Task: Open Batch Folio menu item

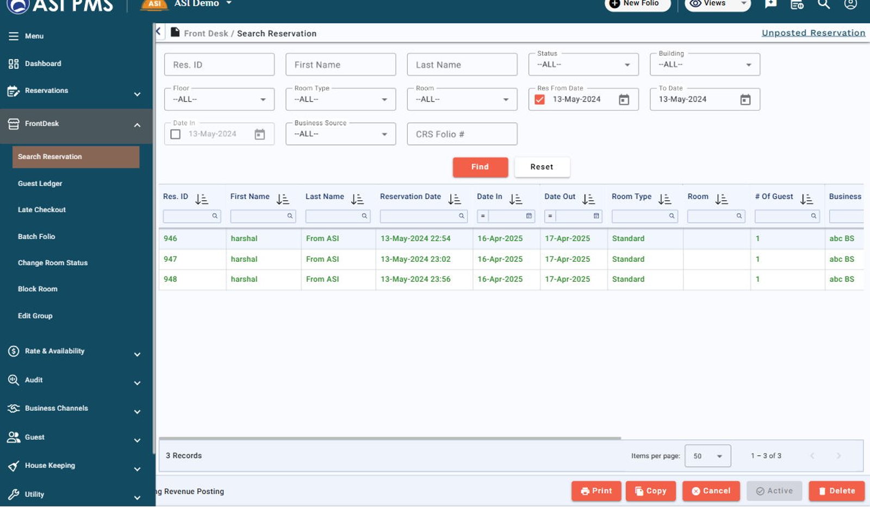Action: (36, 237)
